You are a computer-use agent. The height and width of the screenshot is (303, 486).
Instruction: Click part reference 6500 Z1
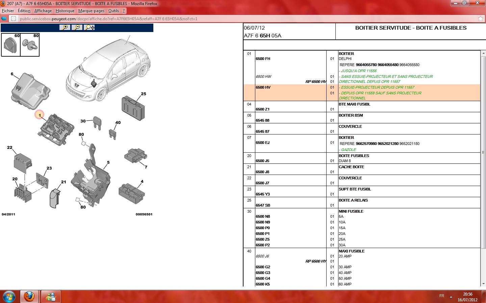click(x=262, y=109)
